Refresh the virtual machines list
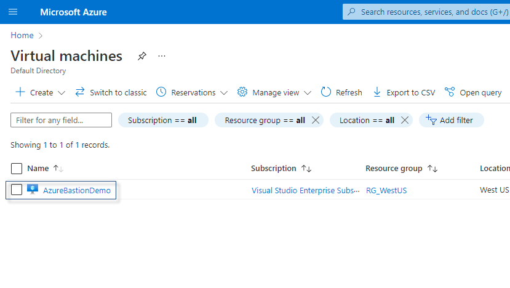Viewport: 510px width, 288px height. (x=349, y=93)
